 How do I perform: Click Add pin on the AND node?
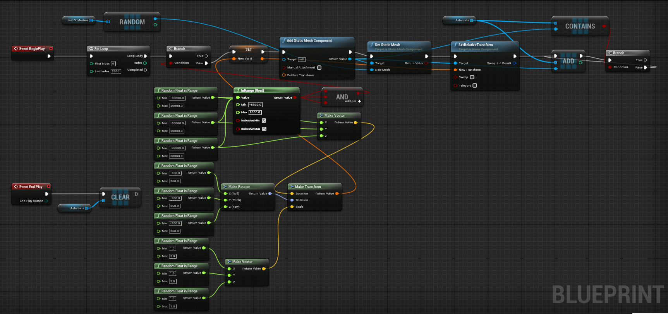[x=359, y=101]
